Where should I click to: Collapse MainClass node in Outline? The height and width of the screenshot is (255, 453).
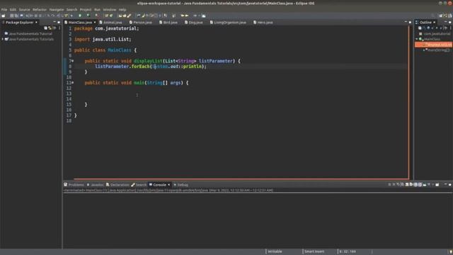point(417,39)
